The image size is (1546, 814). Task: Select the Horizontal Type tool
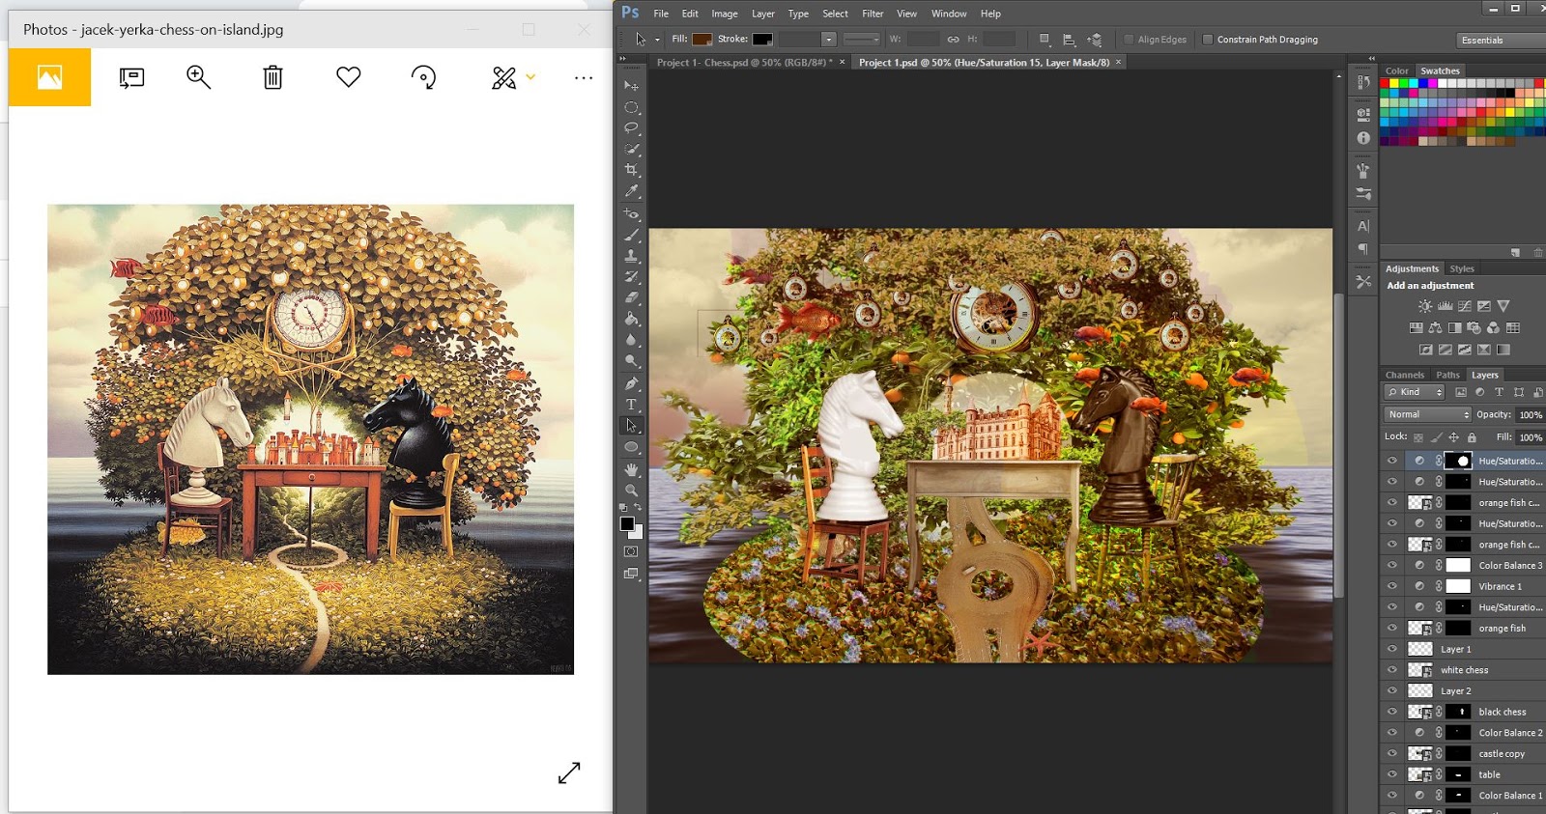(632, 405)
